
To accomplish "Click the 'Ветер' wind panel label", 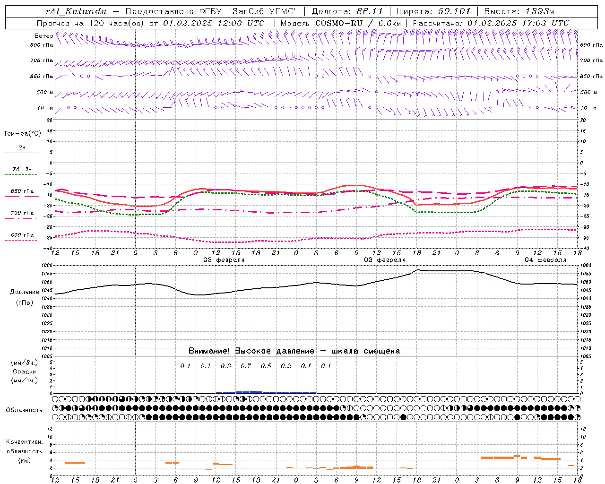I will (x=44, y=36).
